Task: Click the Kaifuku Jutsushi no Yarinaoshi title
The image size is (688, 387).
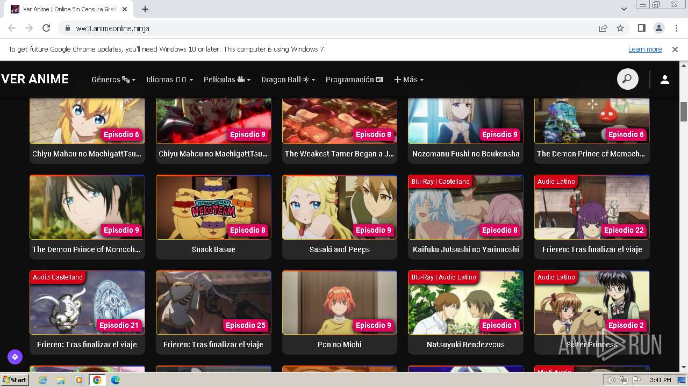Action: tap(465, 249)
